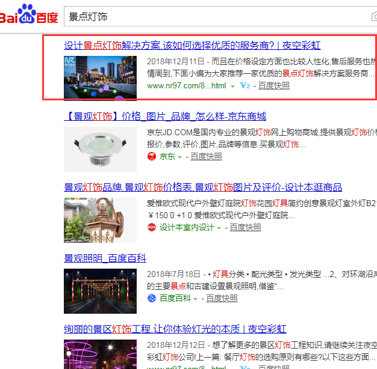377x369 pixels.
Task: Click the blue 百度百科 paw icon
Action: pyautogui.click(x=152, y=298)
